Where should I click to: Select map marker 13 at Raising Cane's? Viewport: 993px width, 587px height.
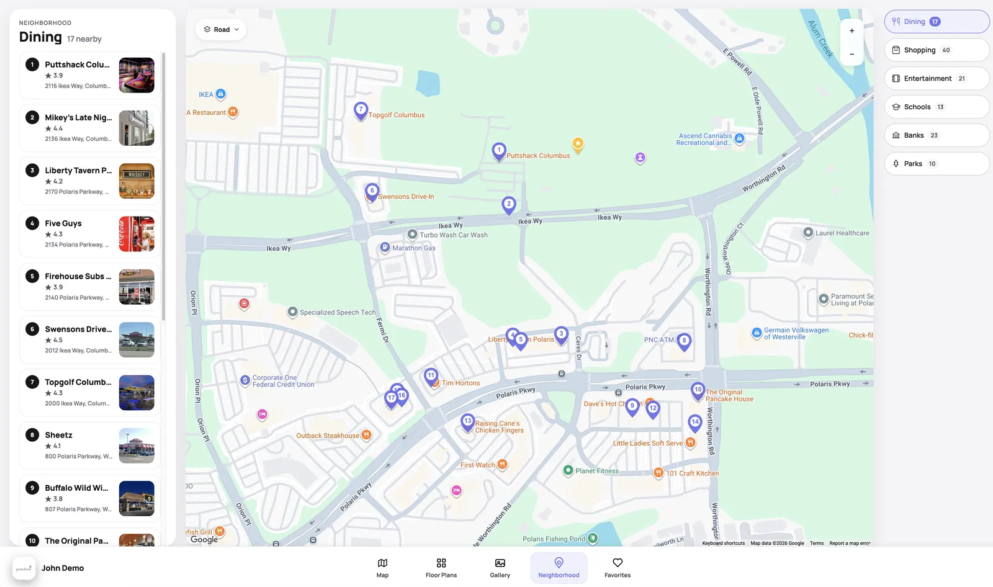pos(468,423)
